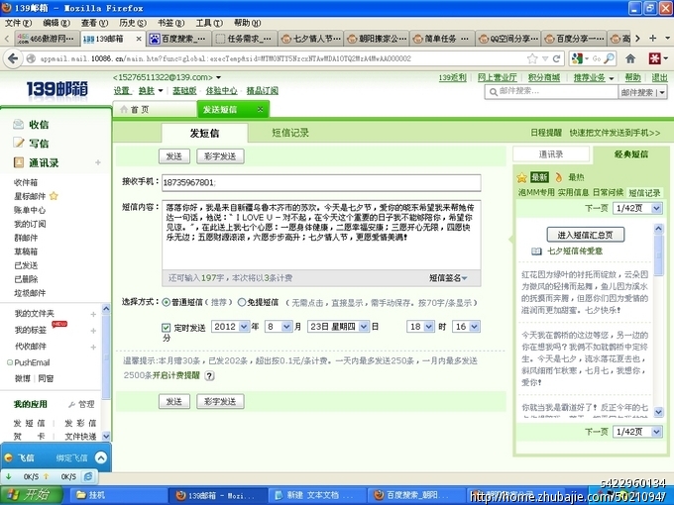
Task: Open the 23日 星期四 day dropdown
Action: [x=338, y=327]
